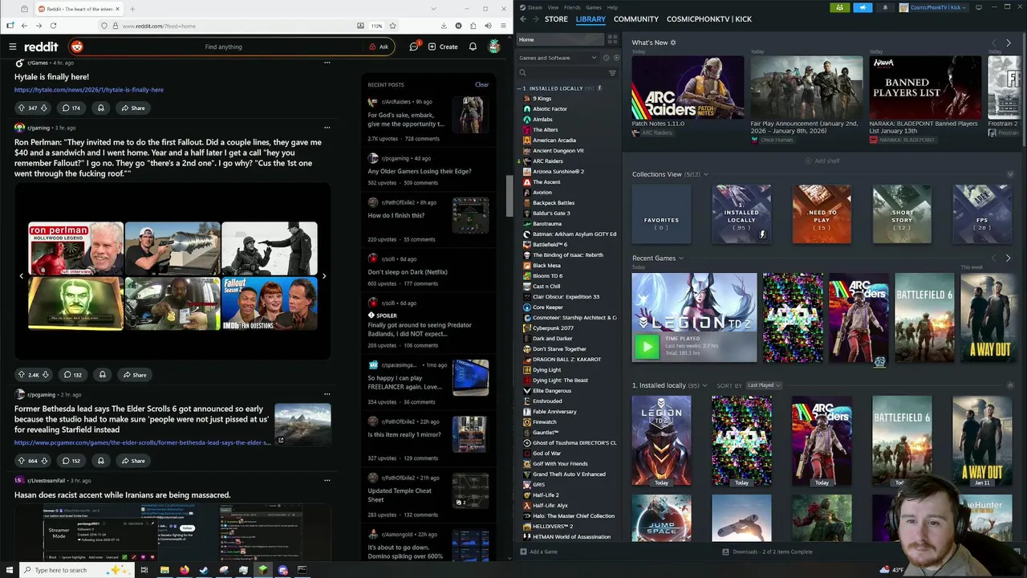This screenshot has width=1027, height=578.
Task: Open Steam Friends menu
Action: 572,7
